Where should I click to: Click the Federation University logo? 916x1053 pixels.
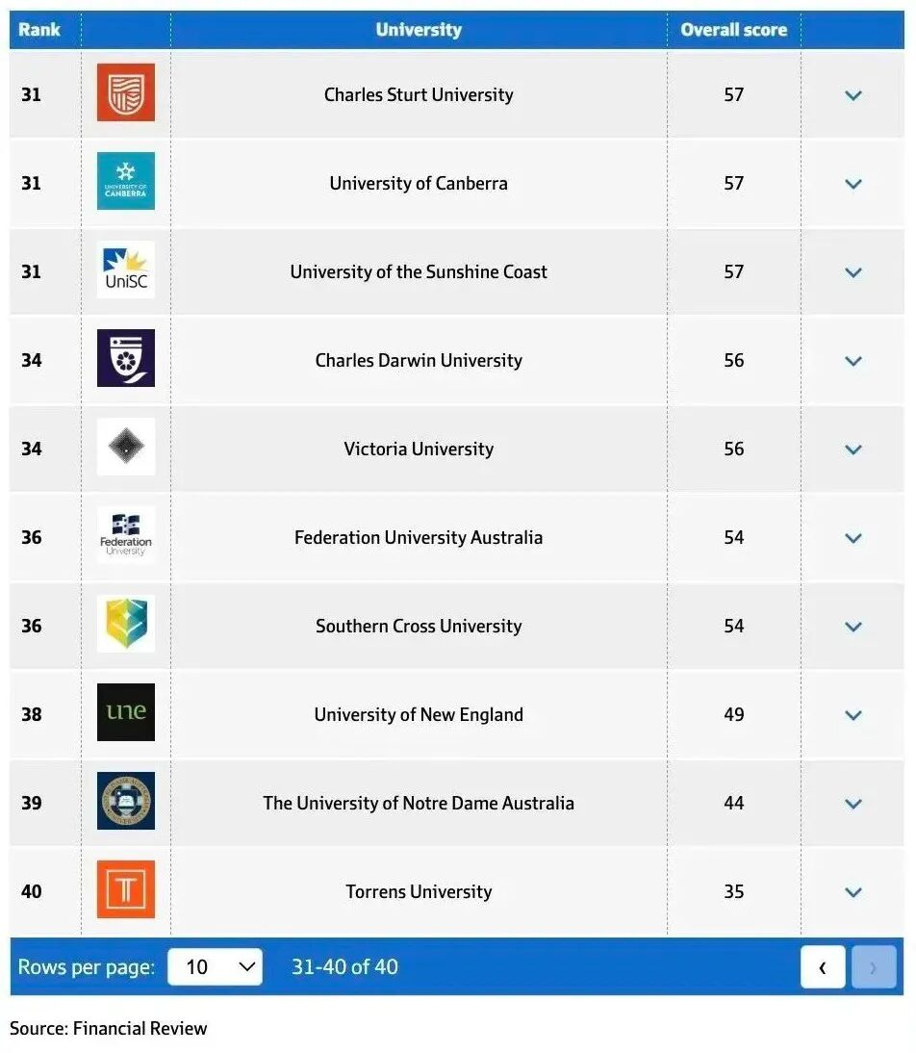(x=126, y=536)
